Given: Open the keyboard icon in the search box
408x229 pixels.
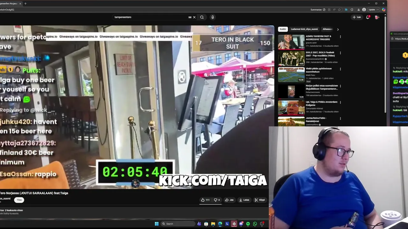Looking at the screenshot, I should [190, 17].
